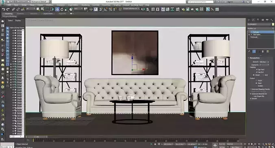Image resolution: width=275 pixels, height=148 pixels.
Task: Switch to the Object Paint ribbon tab
Action: pyautogui.click(x=48, y=14)
